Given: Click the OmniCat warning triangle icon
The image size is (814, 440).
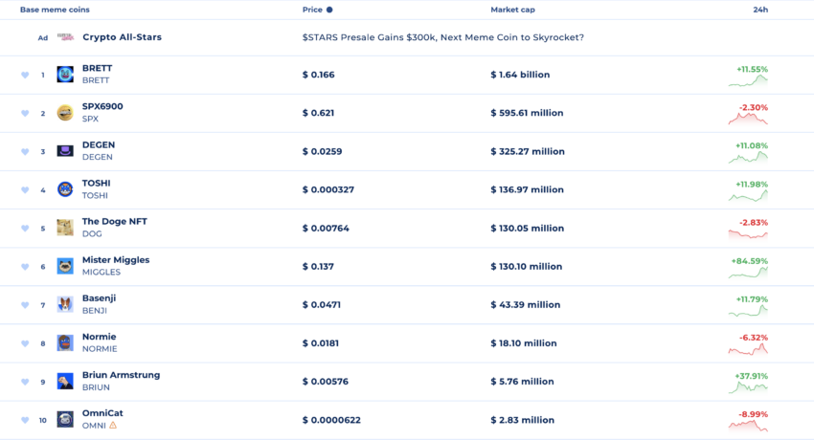Looking at the screenshot, I should [x=113, y=426].
